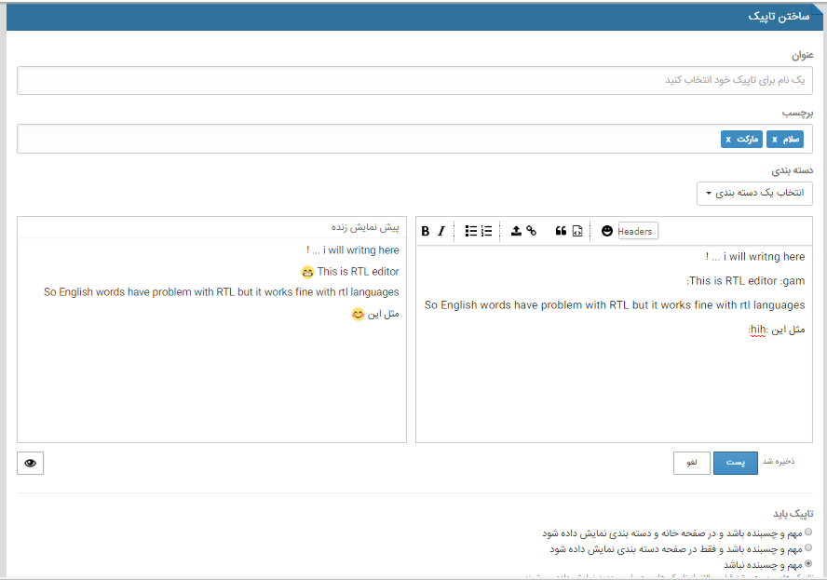
Task: Cancel with the لغو button
Action: (691, 463)
